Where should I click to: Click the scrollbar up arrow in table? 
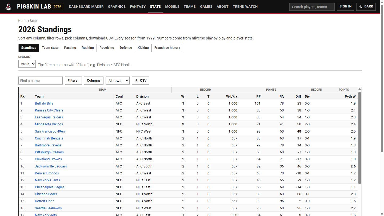359,89
